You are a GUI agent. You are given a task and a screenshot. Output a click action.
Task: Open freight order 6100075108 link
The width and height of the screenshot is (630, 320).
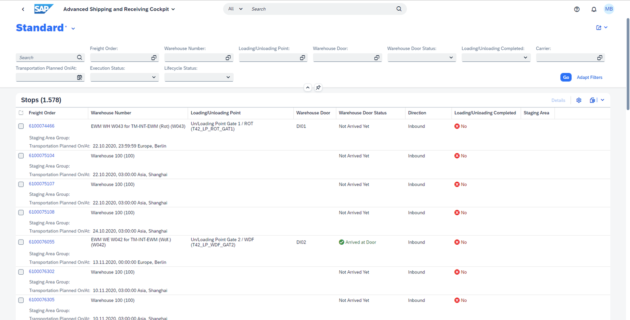pyautogui.click(x=42, y=212)
